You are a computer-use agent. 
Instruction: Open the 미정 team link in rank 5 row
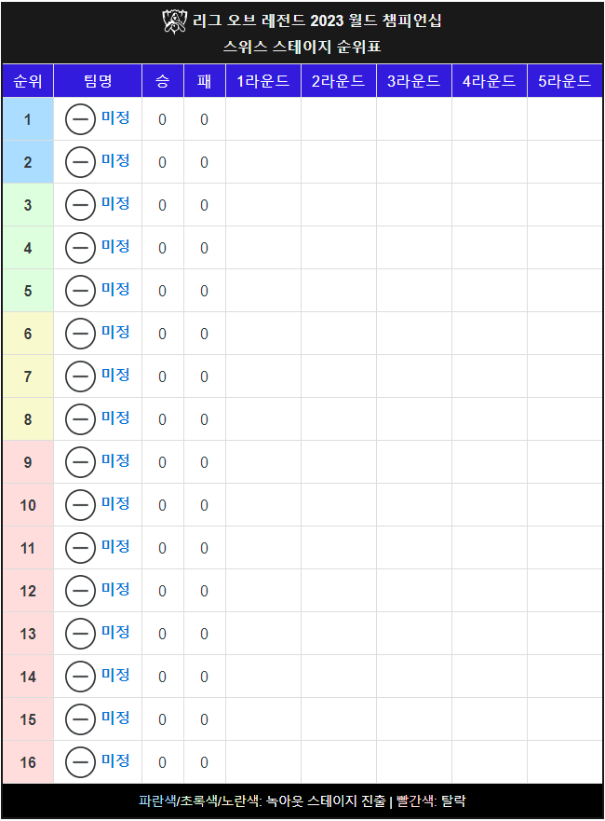[115, 289]
